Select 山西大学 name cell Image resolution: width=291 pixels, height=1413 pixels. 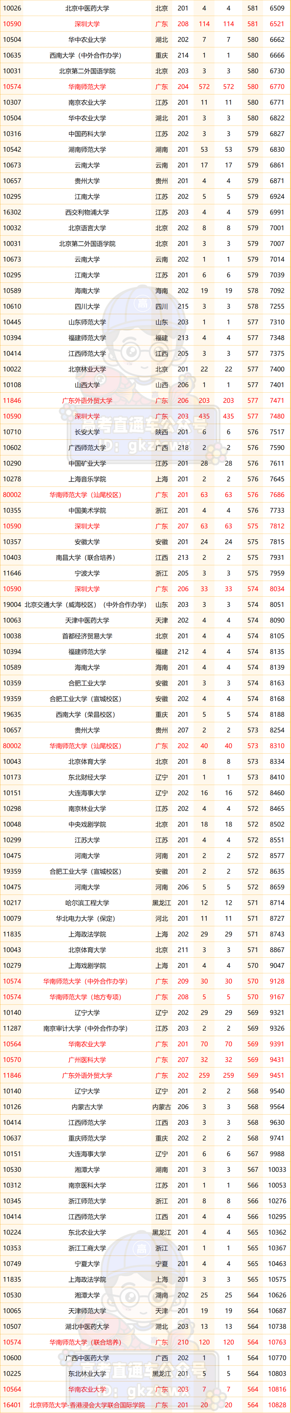87,385
